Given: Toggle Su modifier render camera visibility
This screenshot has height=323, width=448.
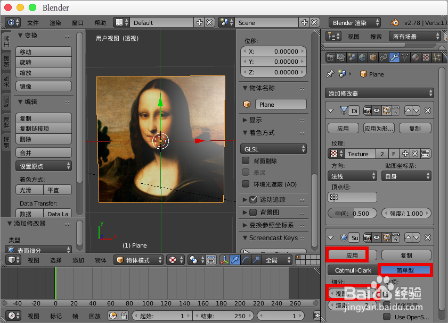Looking at the screenshot, I should (x=368, y=237).
